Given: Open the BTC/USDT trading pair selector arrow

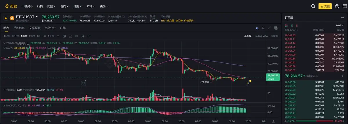Looking at the screenshot, I should pyautogui.click(x=37, y=17).
